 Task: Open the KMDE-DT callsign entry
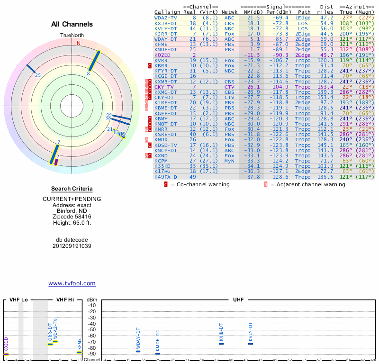165,49
